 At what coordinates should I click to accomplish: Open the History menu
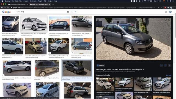(26, 1)
